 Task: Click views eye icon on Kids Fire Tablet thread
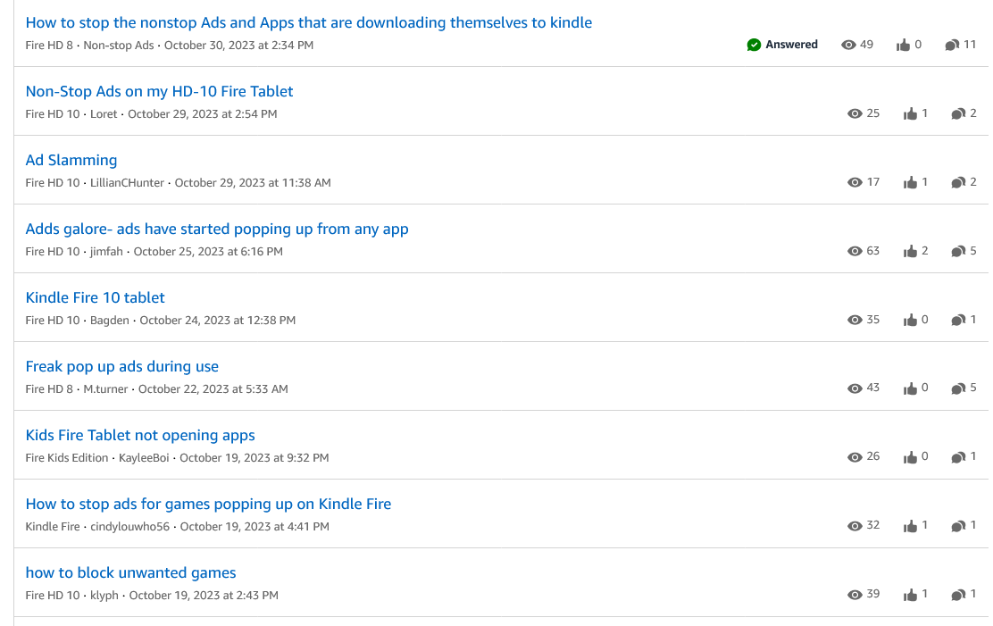click(855, 457)
